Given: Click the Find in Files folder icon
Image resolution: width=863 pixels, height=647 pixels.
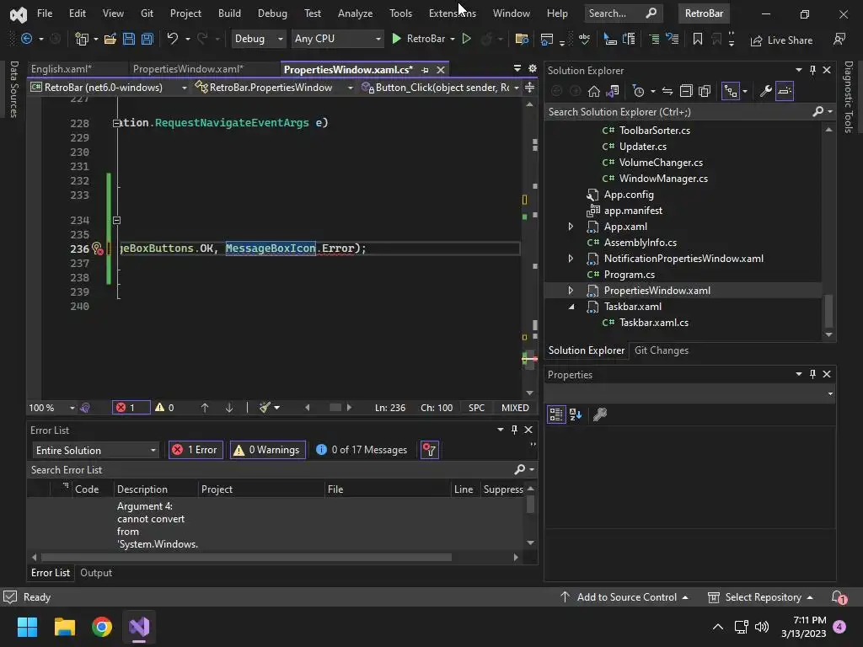Looking at the screenshot, I should coord(521,39).
